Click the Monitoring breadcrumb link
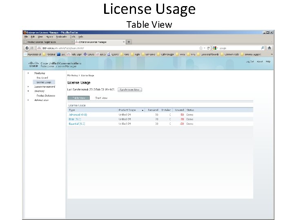294x220 pixels. pyautogui.click(x=72, y=75)
